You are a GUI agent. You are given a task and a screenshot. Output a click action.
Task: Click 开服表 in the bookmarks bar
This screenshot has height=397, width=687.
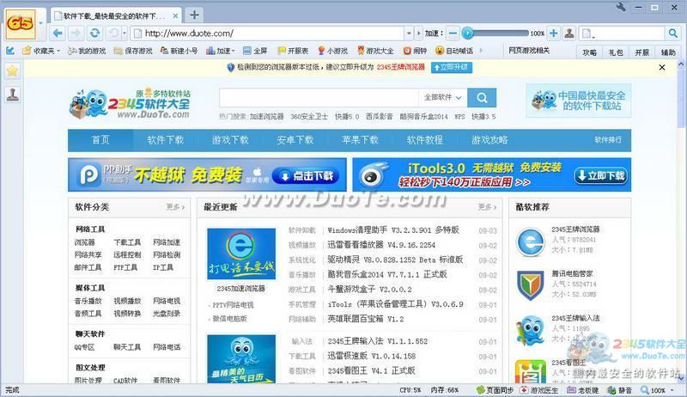(x=293, y=51)
